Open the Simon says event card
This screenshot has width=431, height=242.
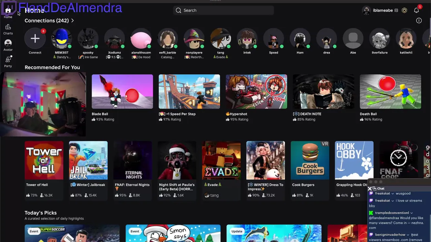(173, 233)
